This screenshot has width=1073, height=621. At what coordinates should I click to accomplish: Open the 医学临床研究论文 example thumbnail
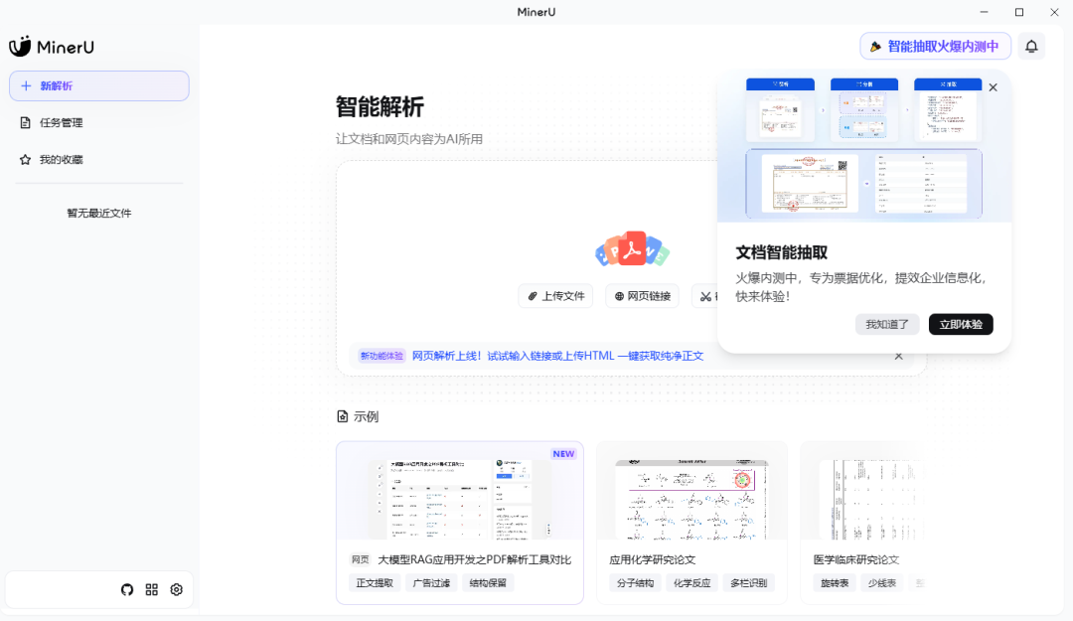(x=872, y=499)
